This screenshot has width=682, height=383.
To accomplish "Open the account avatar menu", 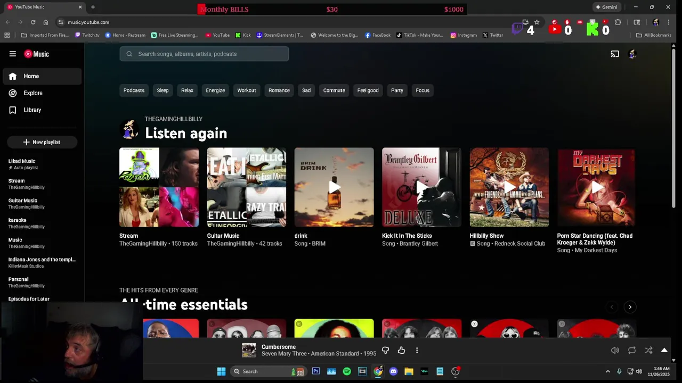I will tap(632, 54).
